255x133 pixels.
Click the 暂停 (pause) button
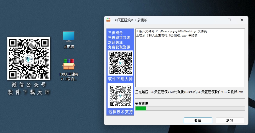point(198,121)
